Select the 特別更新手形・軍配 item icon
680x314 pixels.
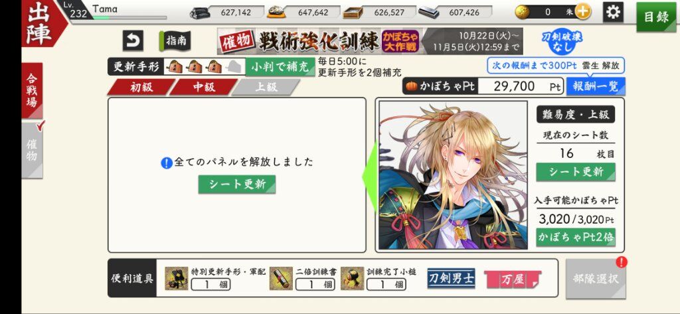[177, 278]
